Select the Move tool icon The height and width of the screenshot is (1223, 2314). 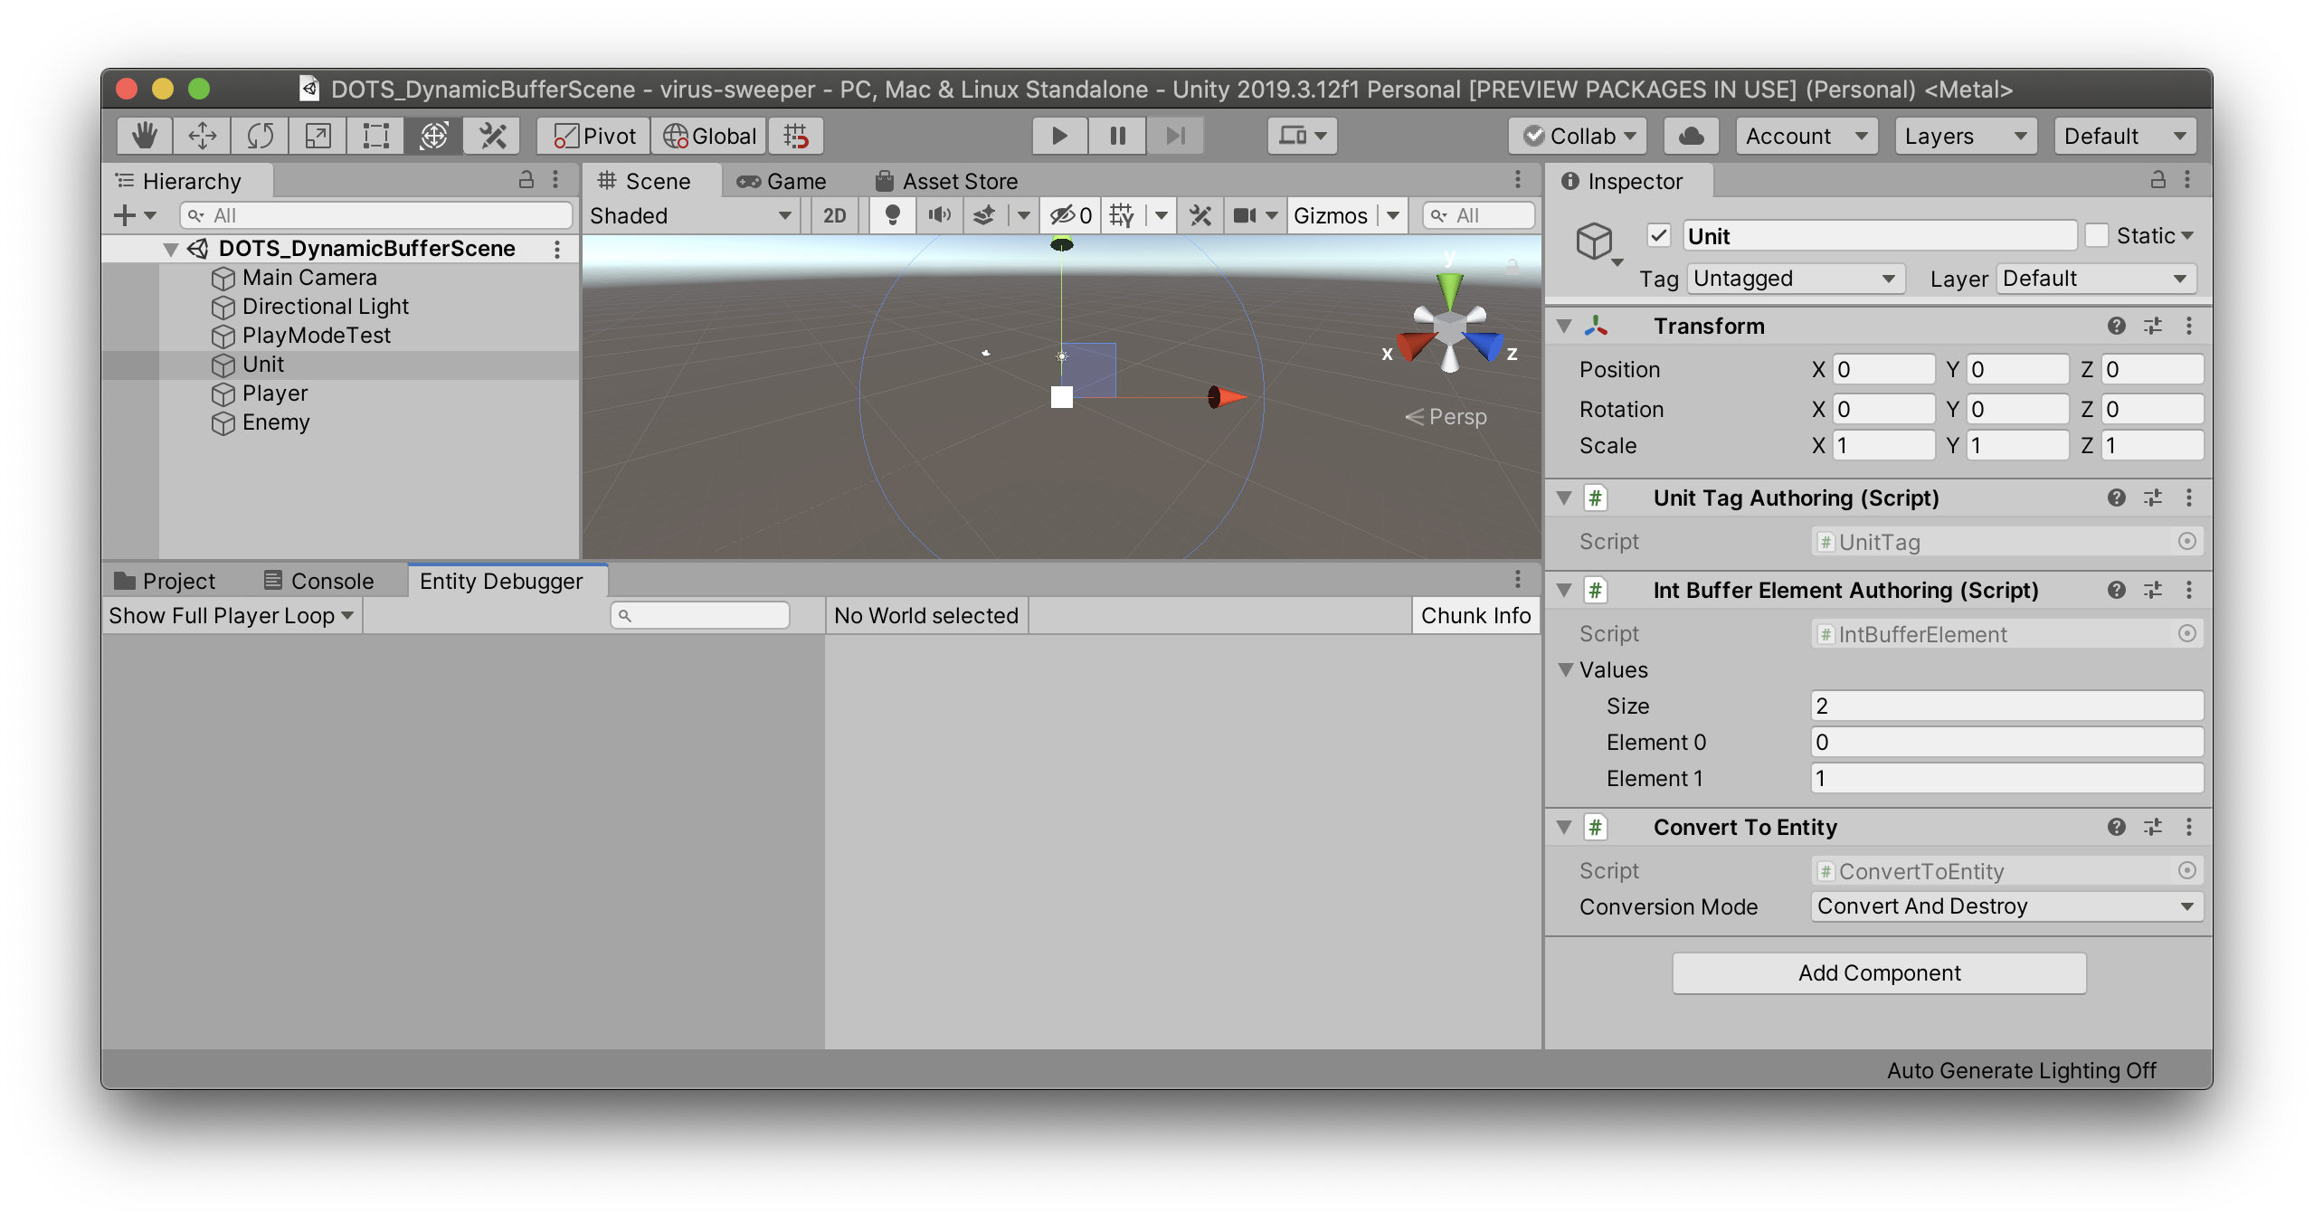coord(203,136)
